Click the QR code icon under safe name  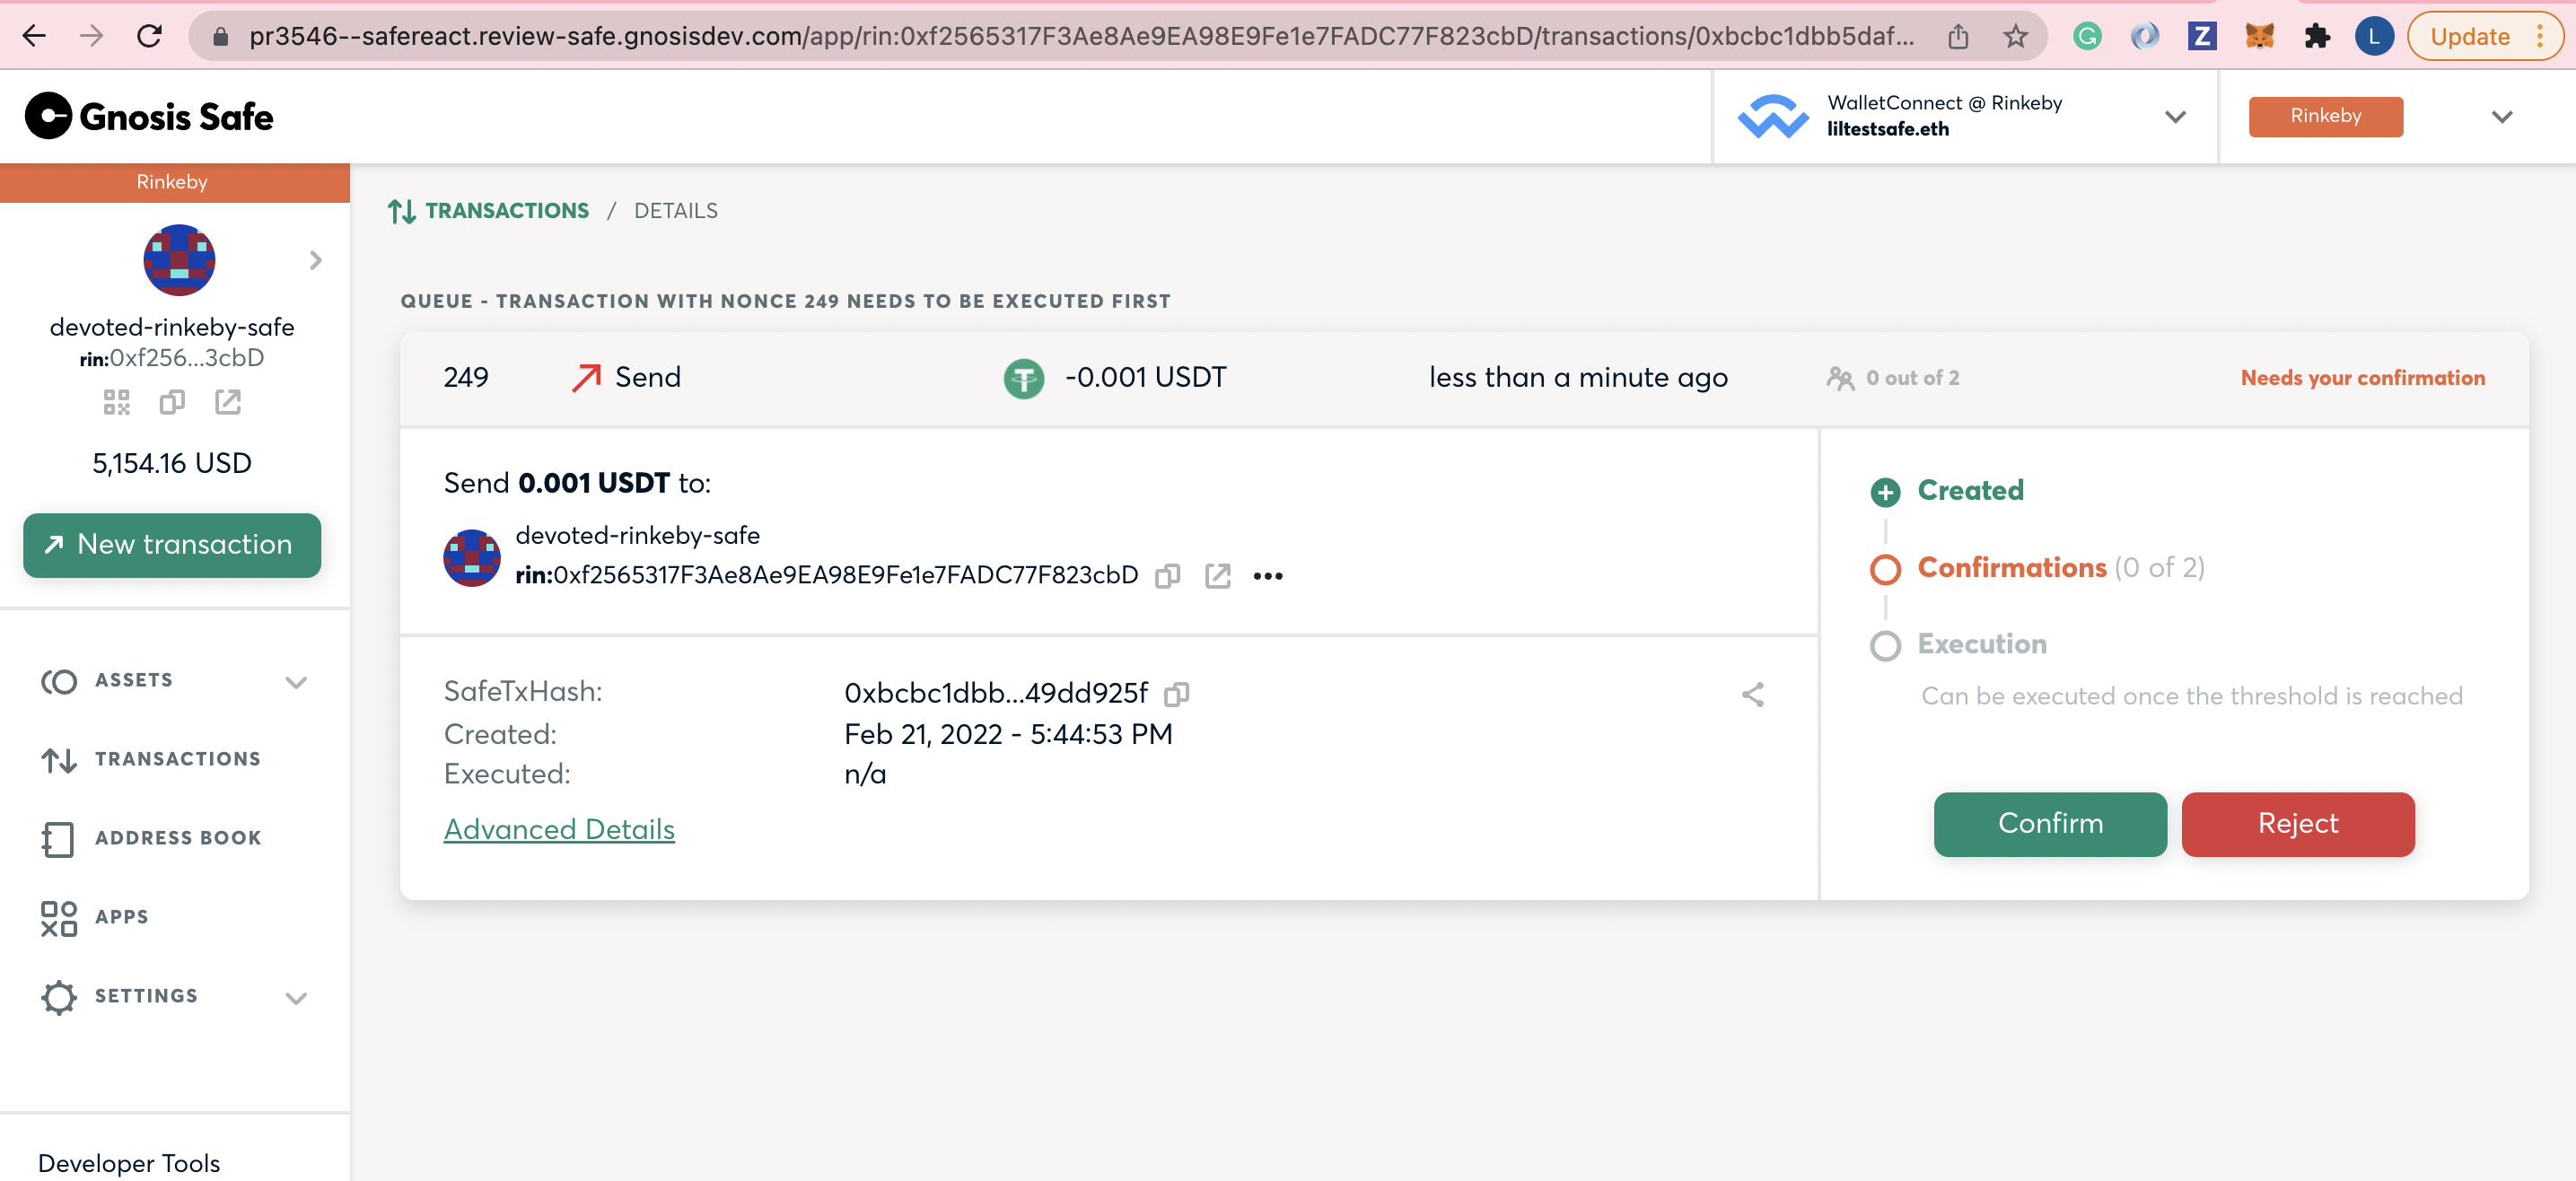coord(116,402)
